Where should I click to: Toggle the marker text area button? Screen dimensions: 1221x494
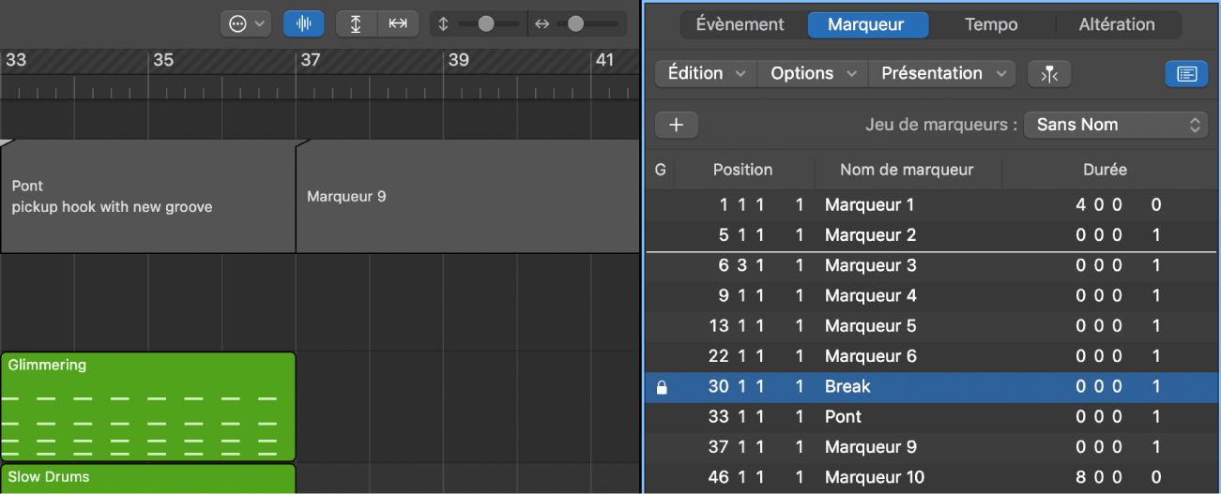pos(1186,74)
